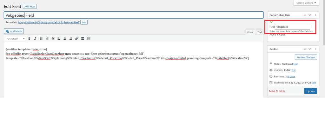Apply blockquote formatting
Image resolution: width=325 pixels, height=119 pixels.
click(x=53, y=38)
